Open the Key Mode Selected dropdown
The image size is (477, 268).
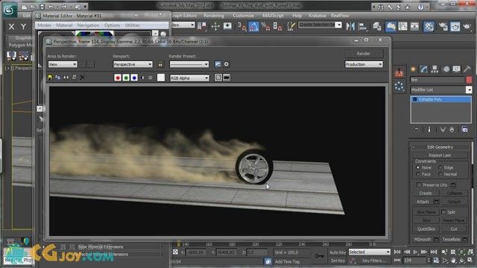tap(370, 252)
